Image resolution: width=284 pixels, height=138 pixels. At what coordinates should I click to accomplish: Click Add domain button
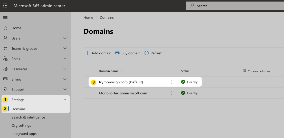(98, 53)
